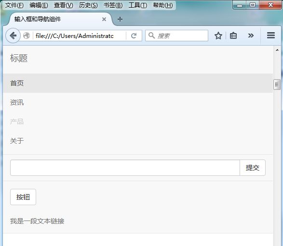
Task: Click the 标题 navbar brand
Action: 19,58
